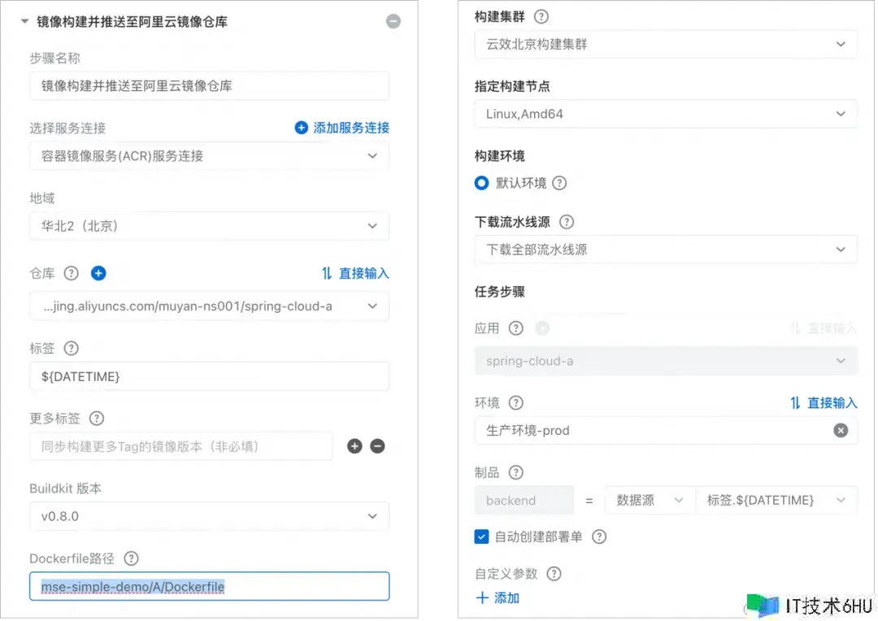878x621 pixels.
Task: Click the plus icon to add more tags
Action: (x=354, y=446)
